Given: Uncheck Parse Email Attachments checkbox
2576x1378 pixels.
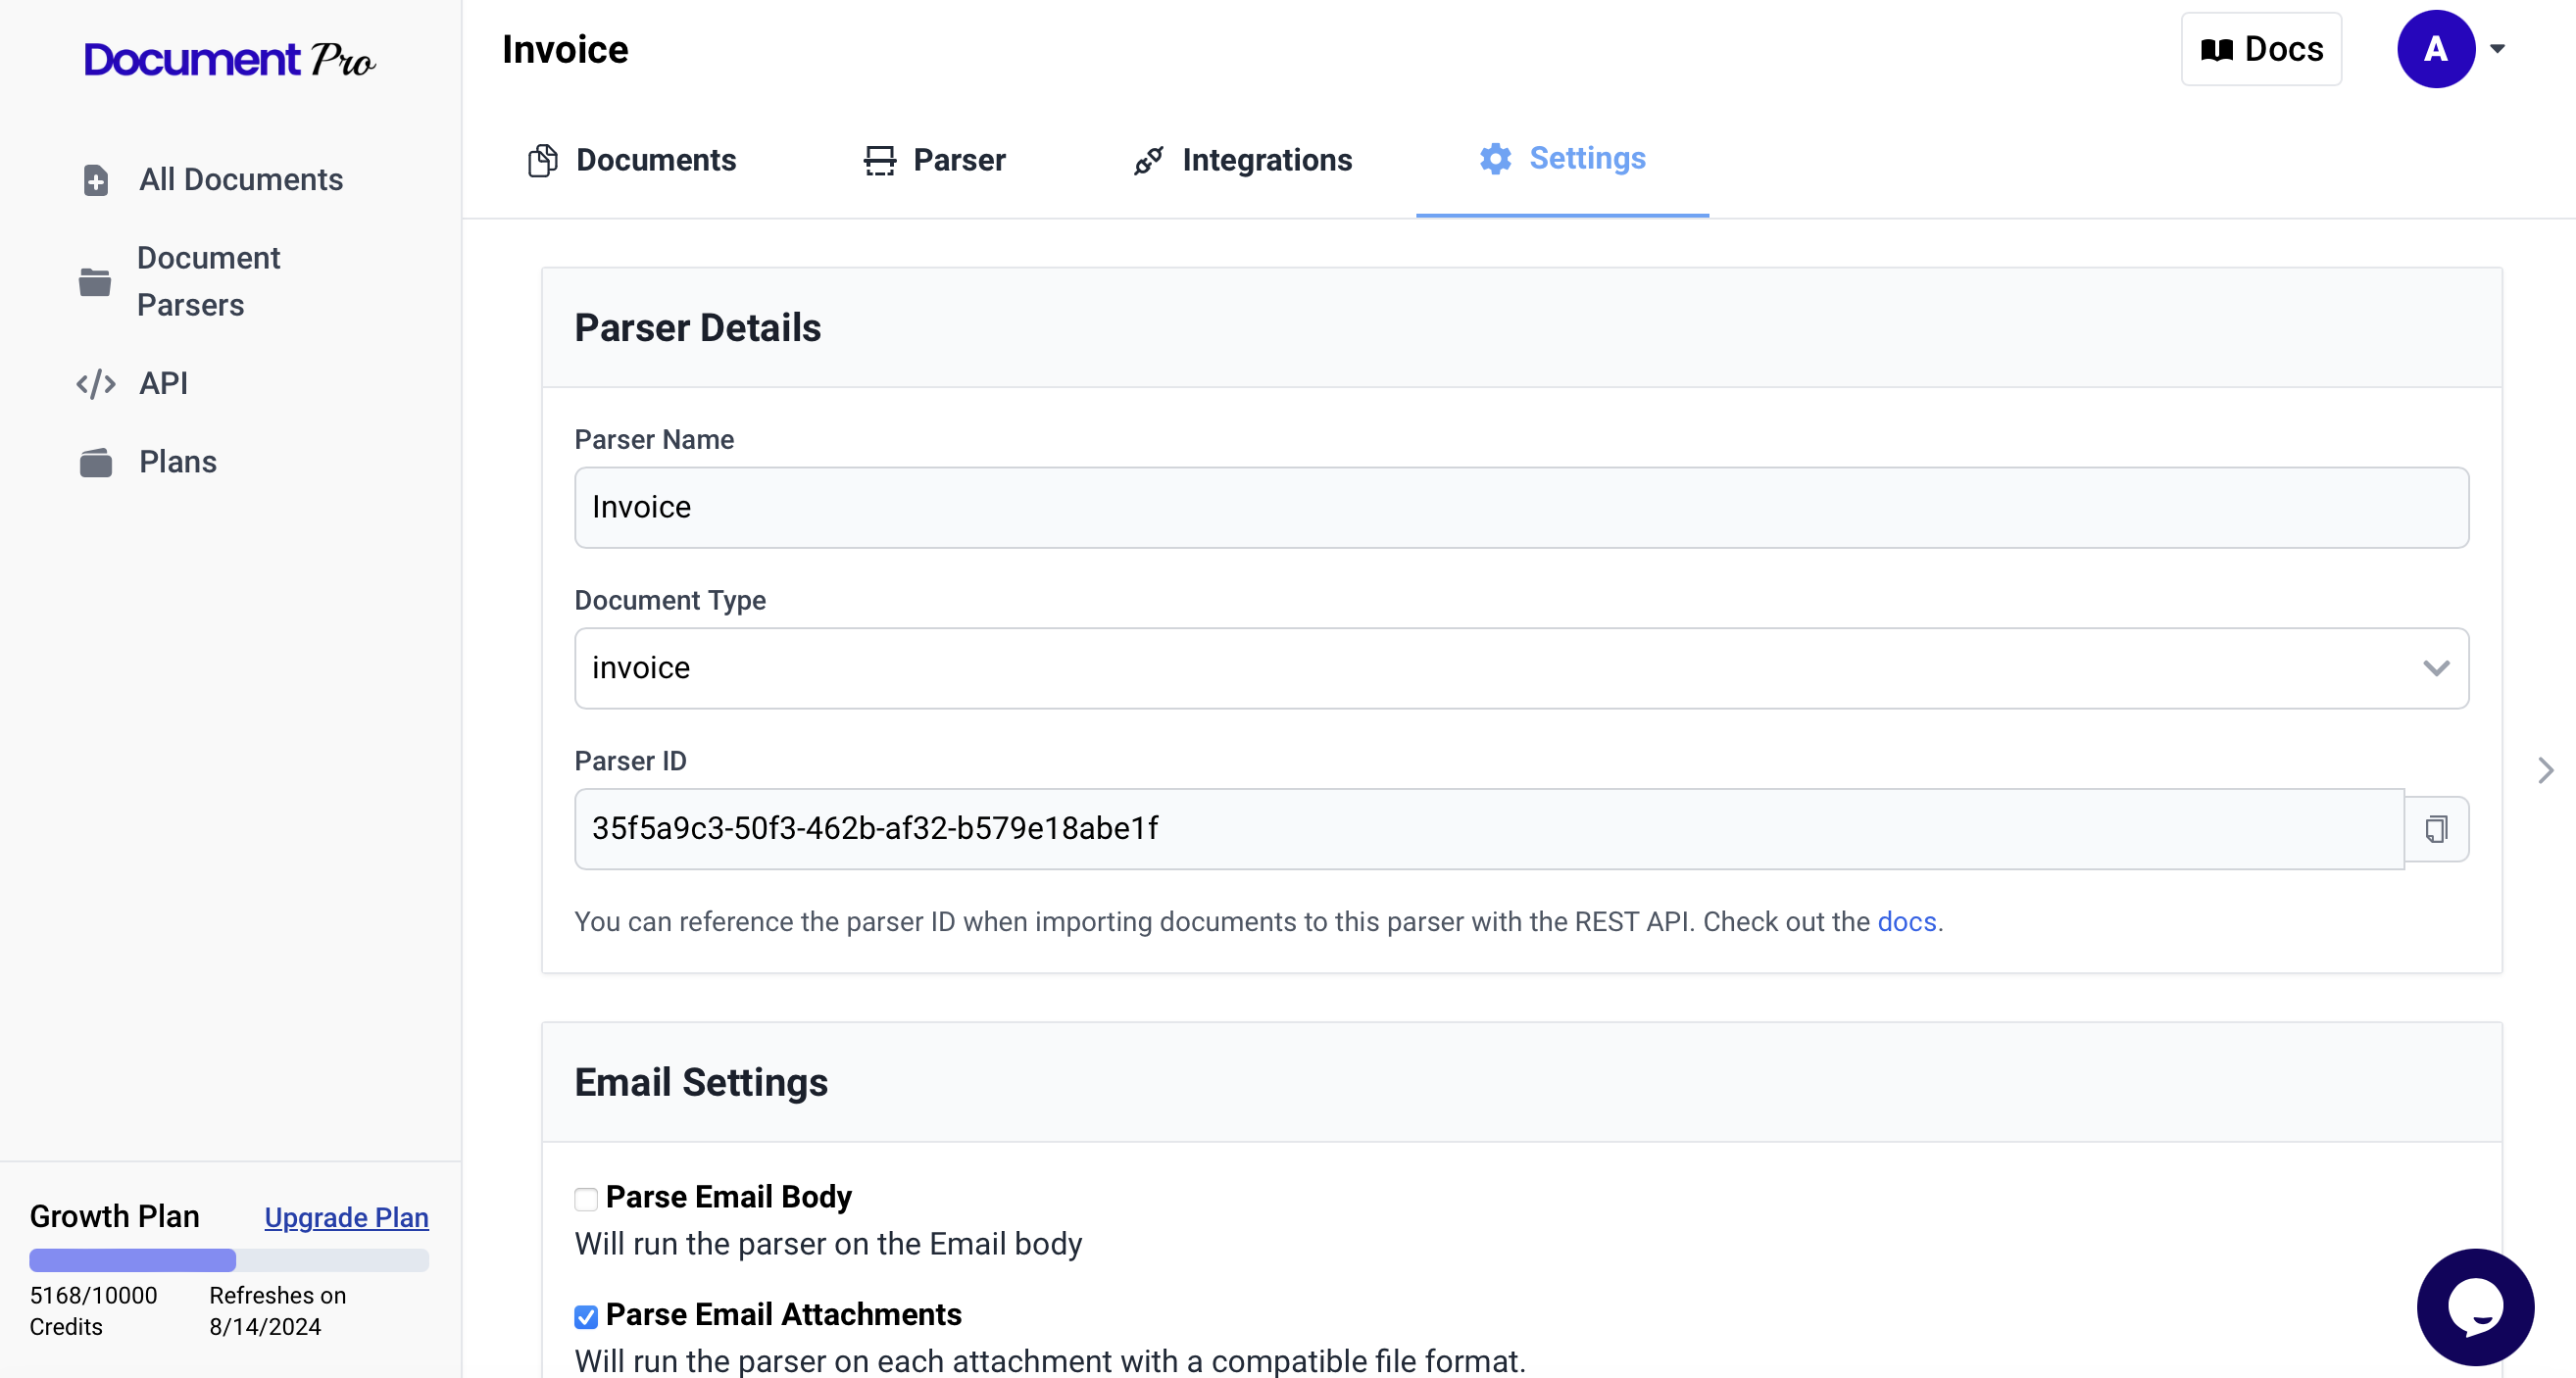Looking at the screenshot, I should tap(586, 1317).
